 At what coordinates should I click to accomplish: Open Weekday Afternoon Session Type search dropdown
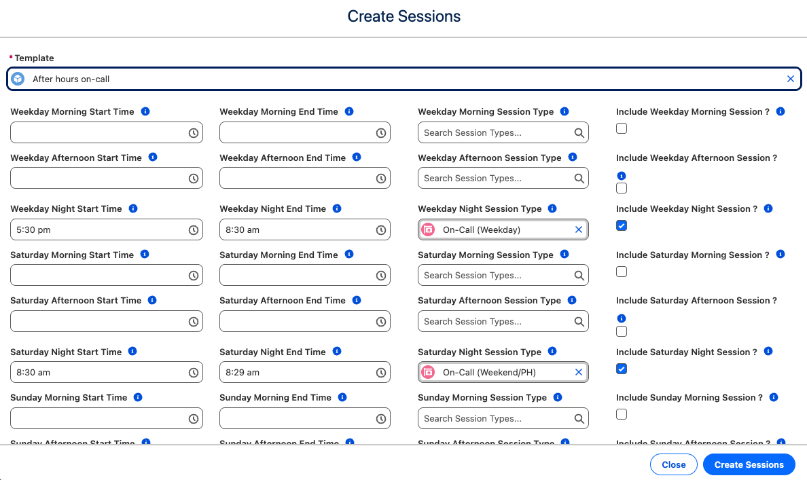pos(496,179)
